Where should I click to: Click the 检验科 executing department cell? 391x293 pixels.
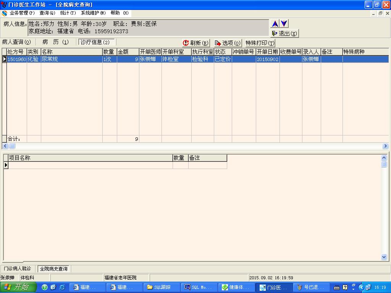[x=203, y=59]
